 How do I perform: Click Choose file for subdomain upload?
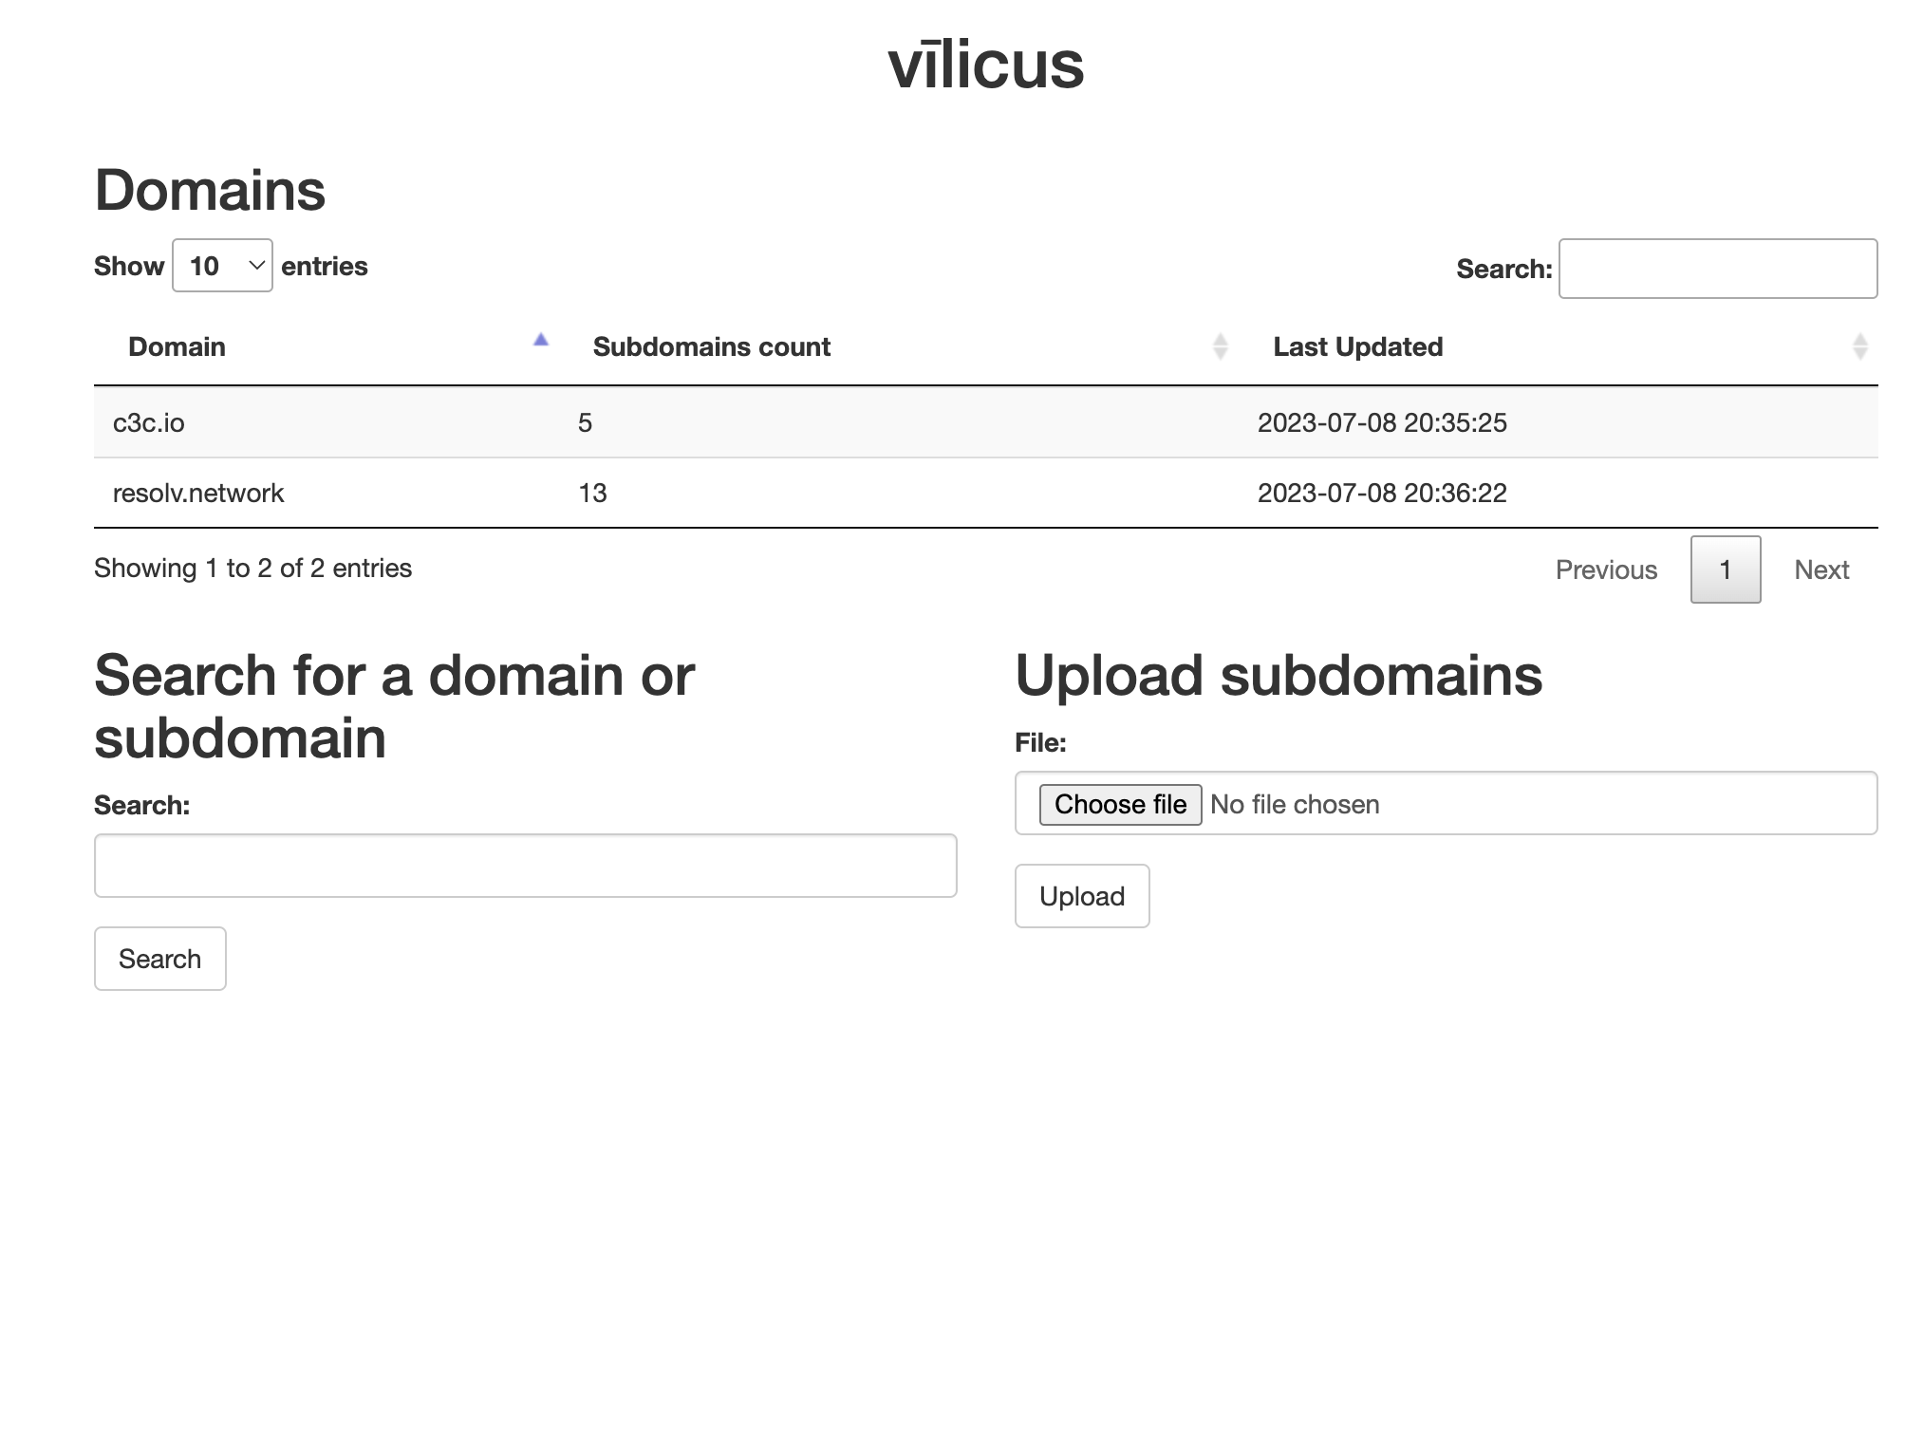tap(1120, 804)
